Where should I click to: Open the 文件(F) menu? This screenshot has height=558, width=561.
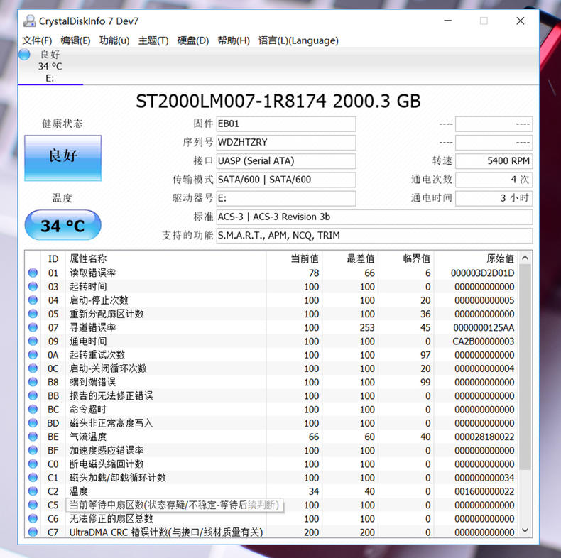(37, 40)
